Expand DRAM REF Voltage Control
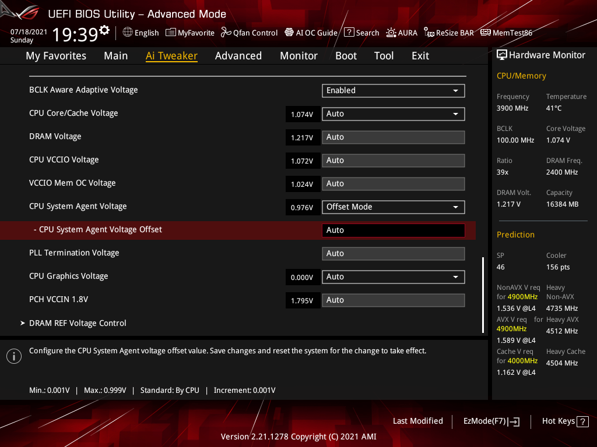The height and width of the screenshot is (447, 597). point(78,323)
